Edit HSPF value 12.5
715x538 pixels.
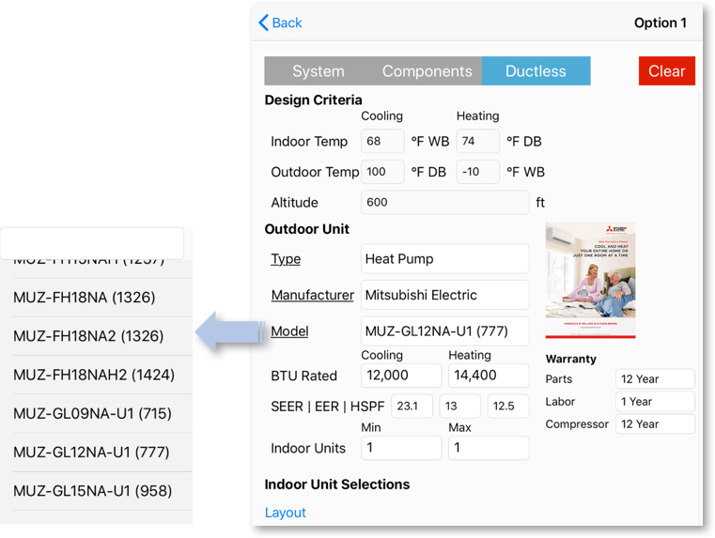tap(508, 406)
